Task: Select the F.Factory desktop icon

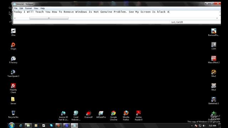Action: 13,60
